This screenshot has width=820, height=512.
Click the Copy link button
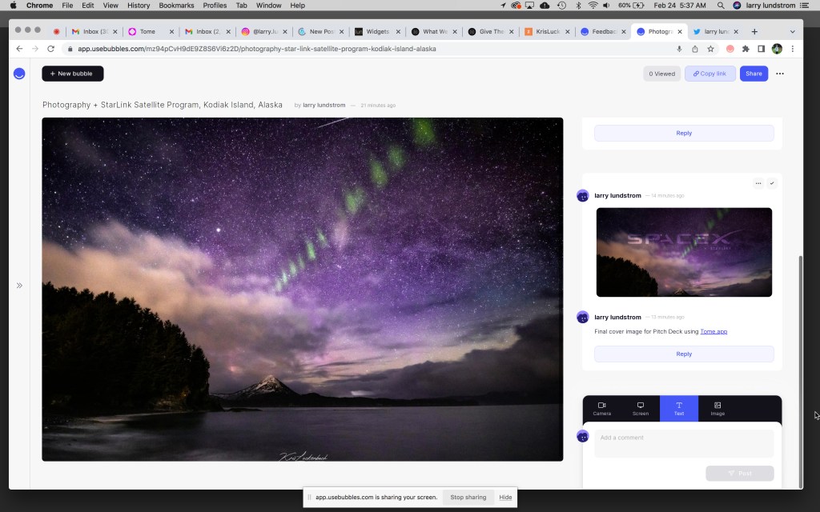[x=709, y=74]
